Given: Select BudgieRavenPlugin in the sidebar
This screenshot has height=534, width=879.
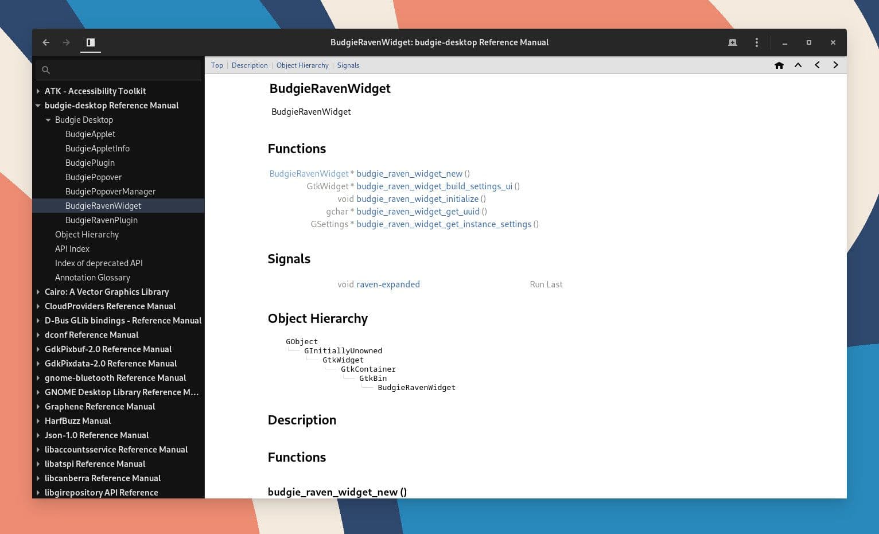Looking at the screenshot, I should tap(101, 220).
